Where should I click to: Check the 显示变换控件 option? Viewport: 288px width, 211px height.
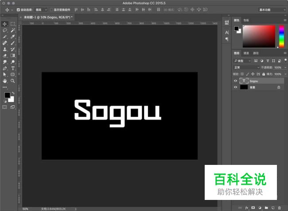tap(51, 9)
